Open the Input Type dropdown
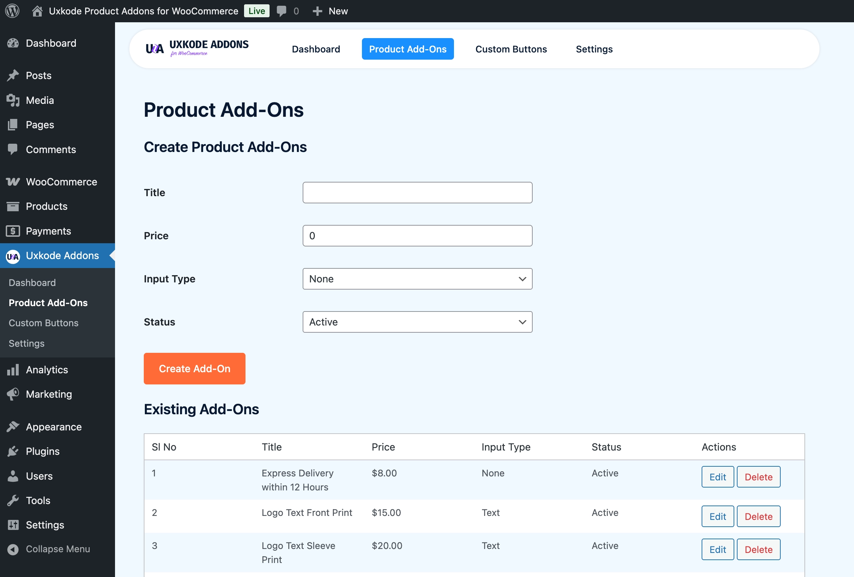The image size is (854, 577). click(417, 279)
